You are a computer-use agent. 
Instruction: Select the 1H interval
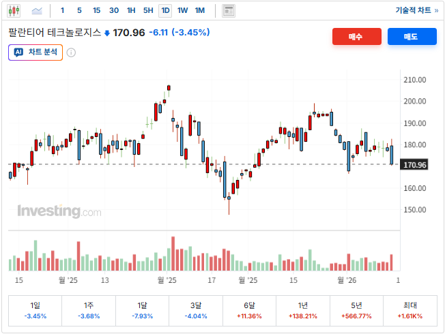click(x=131, y=10)
